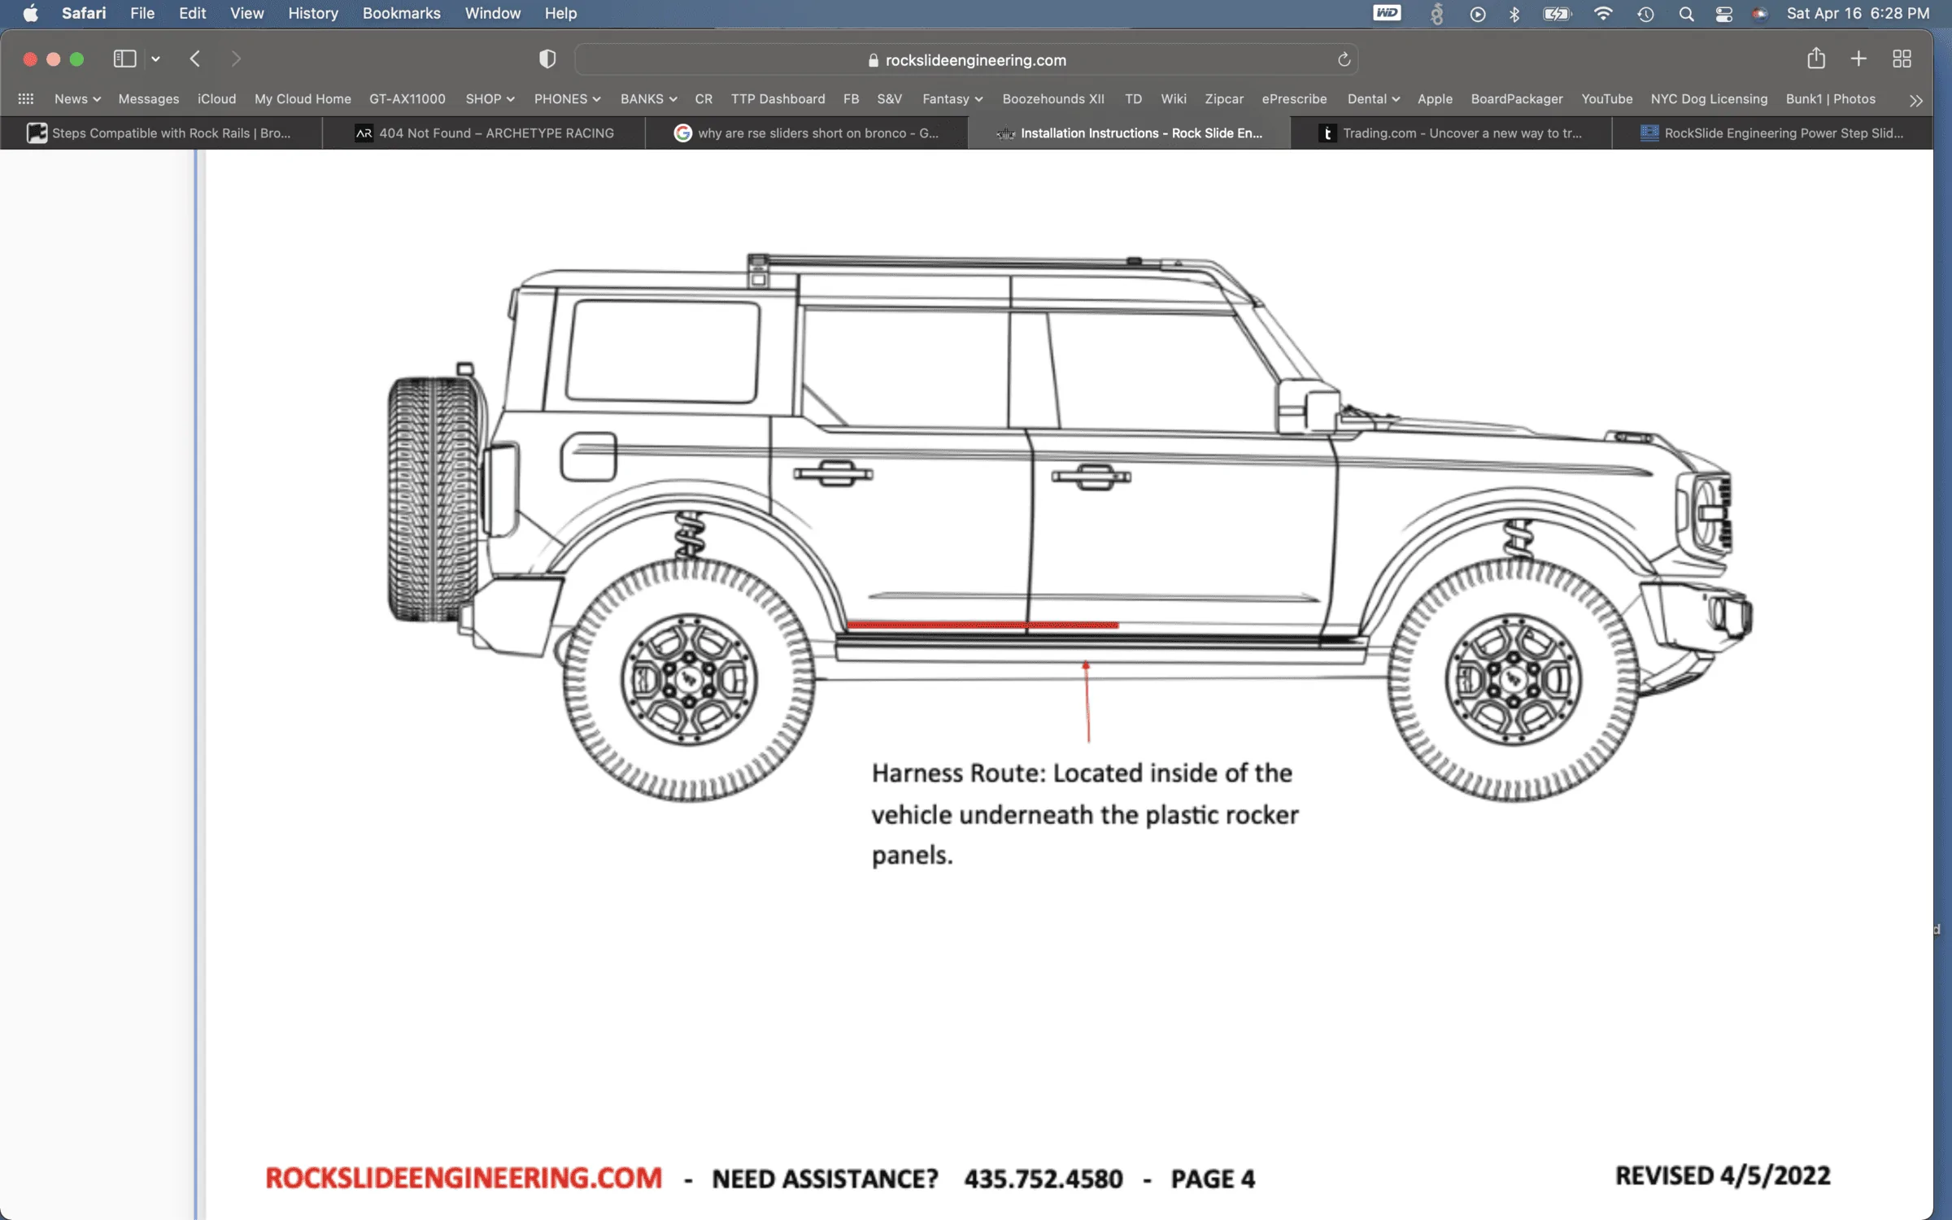
Task: Click the address bar showing rockslideengineering.com
Action: point(965,59)
